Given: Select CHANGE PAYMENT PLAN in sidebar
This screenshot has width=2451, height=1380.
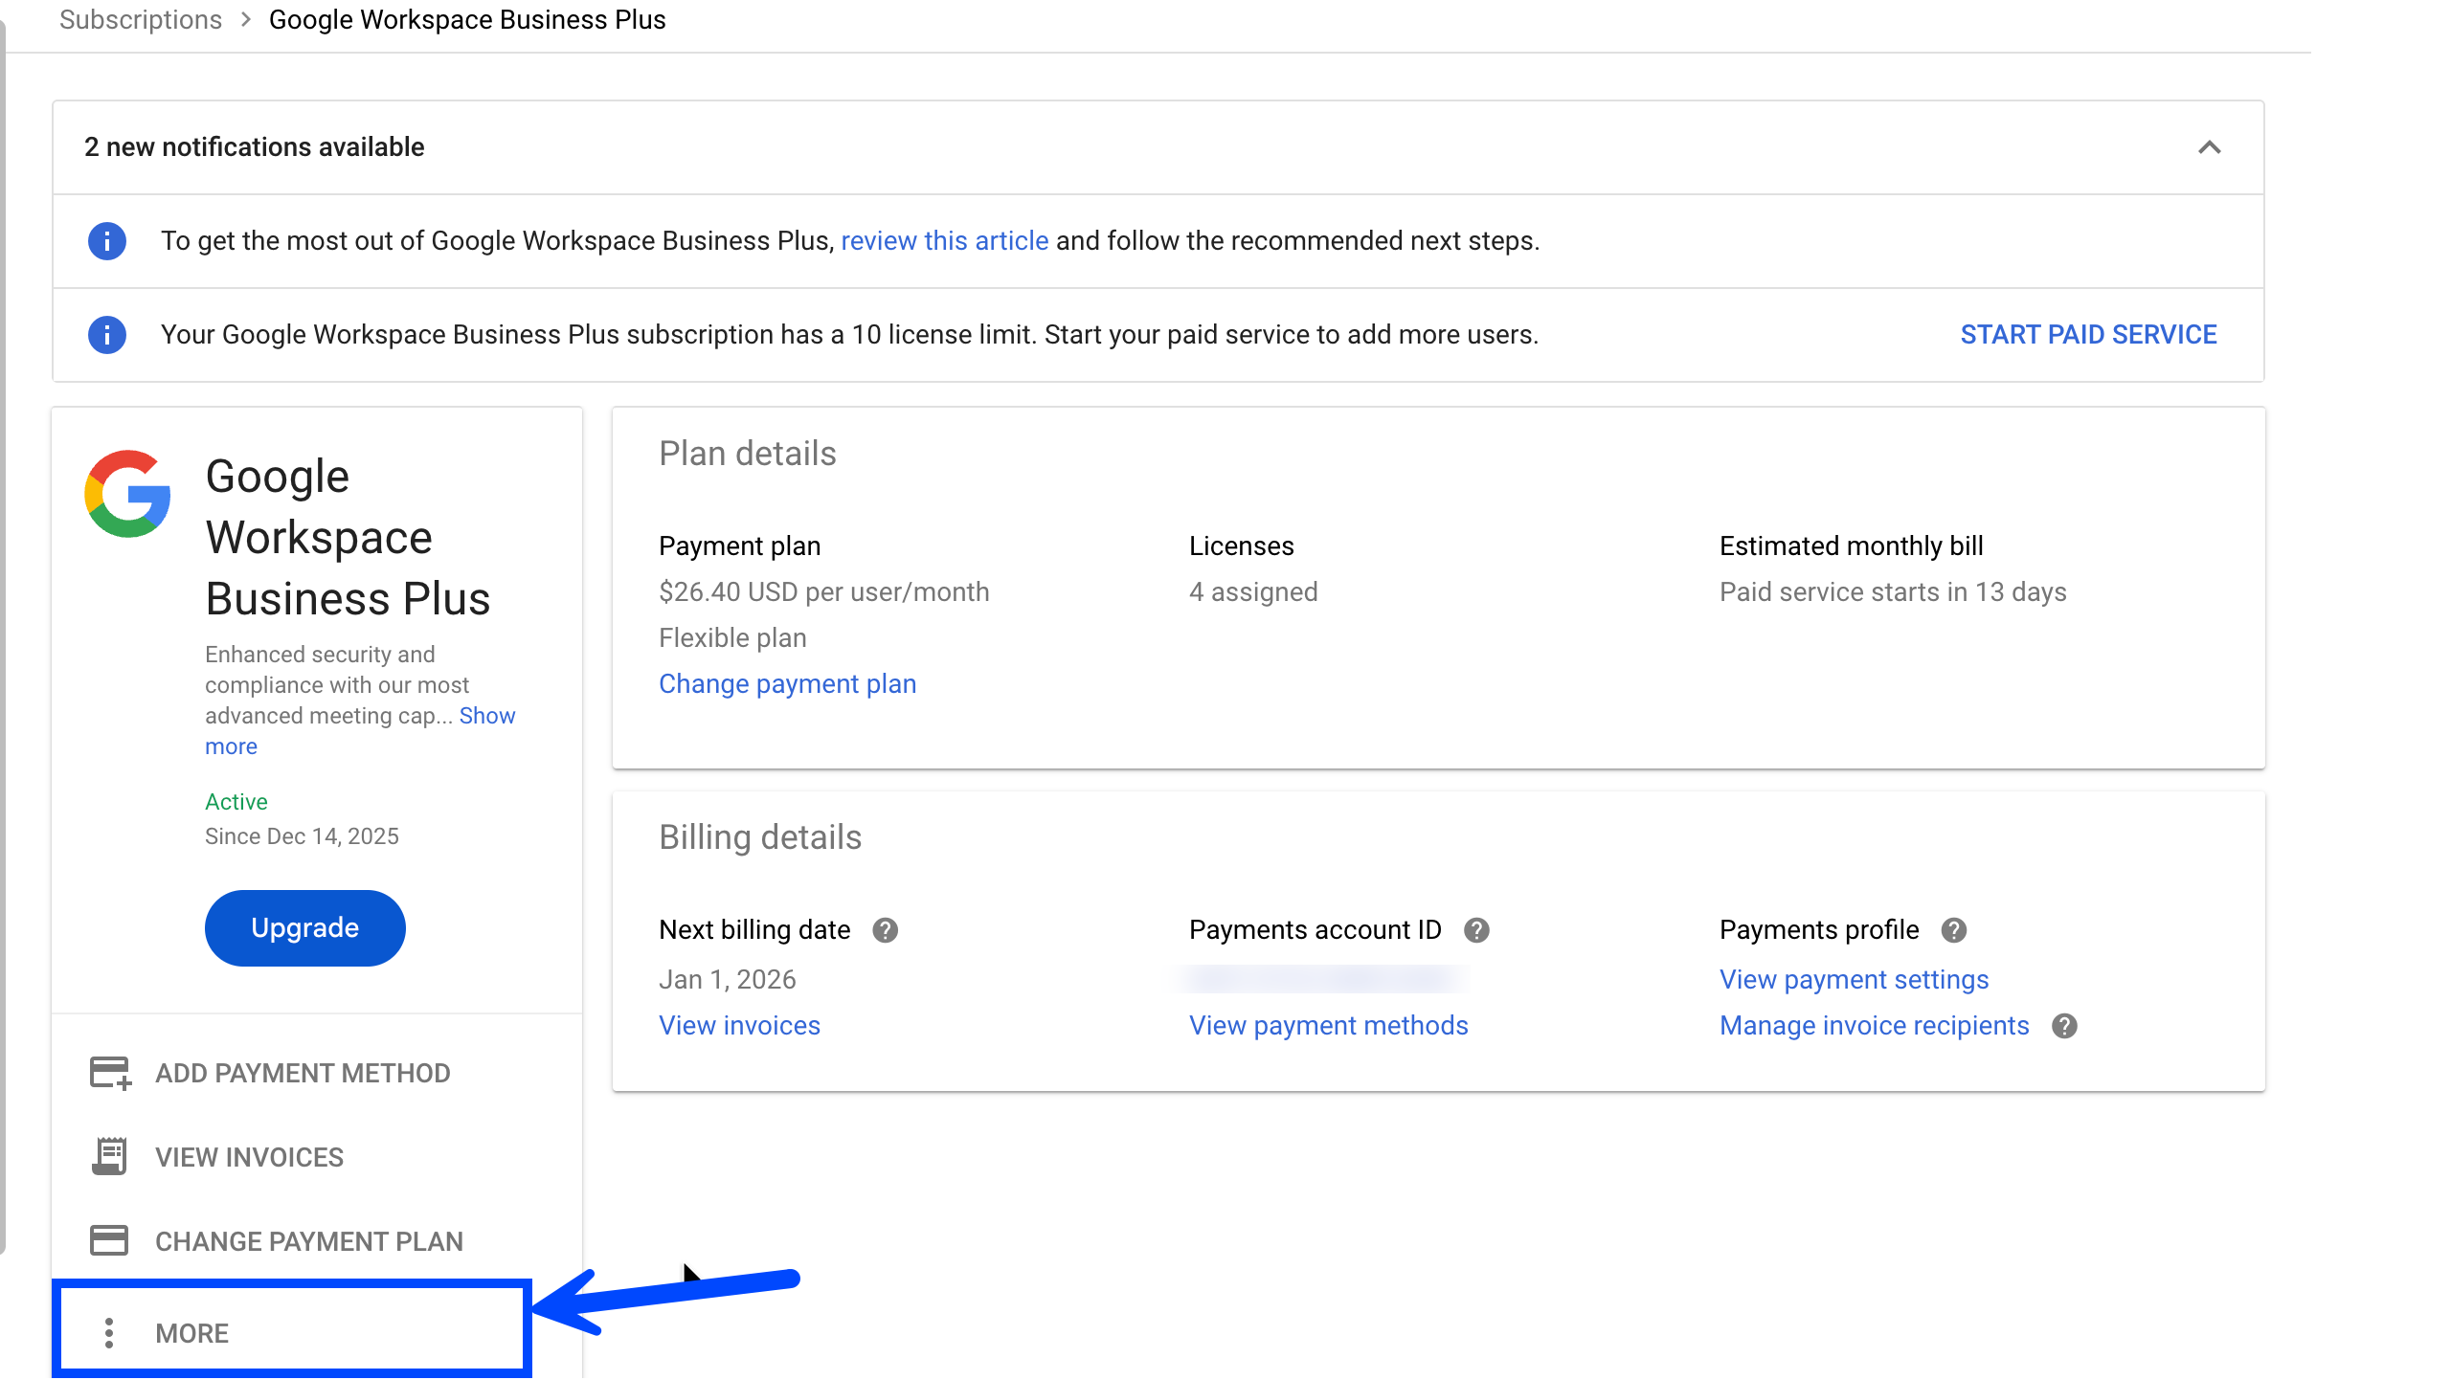Looking at the screenshot, I should [x=308, y=1241].
